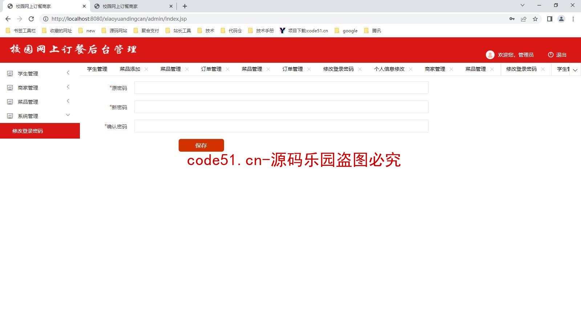Switch to the first 学生管理 tab
The height and width of the screenshot is (312, 581).
(x=97, y=69)
